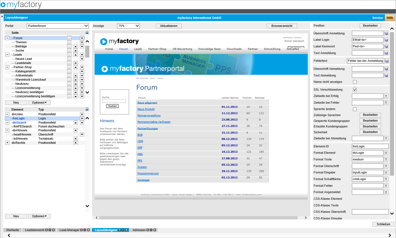
Task: Click scrollbar thumb of the page list
Action: (x=87, y=52)
